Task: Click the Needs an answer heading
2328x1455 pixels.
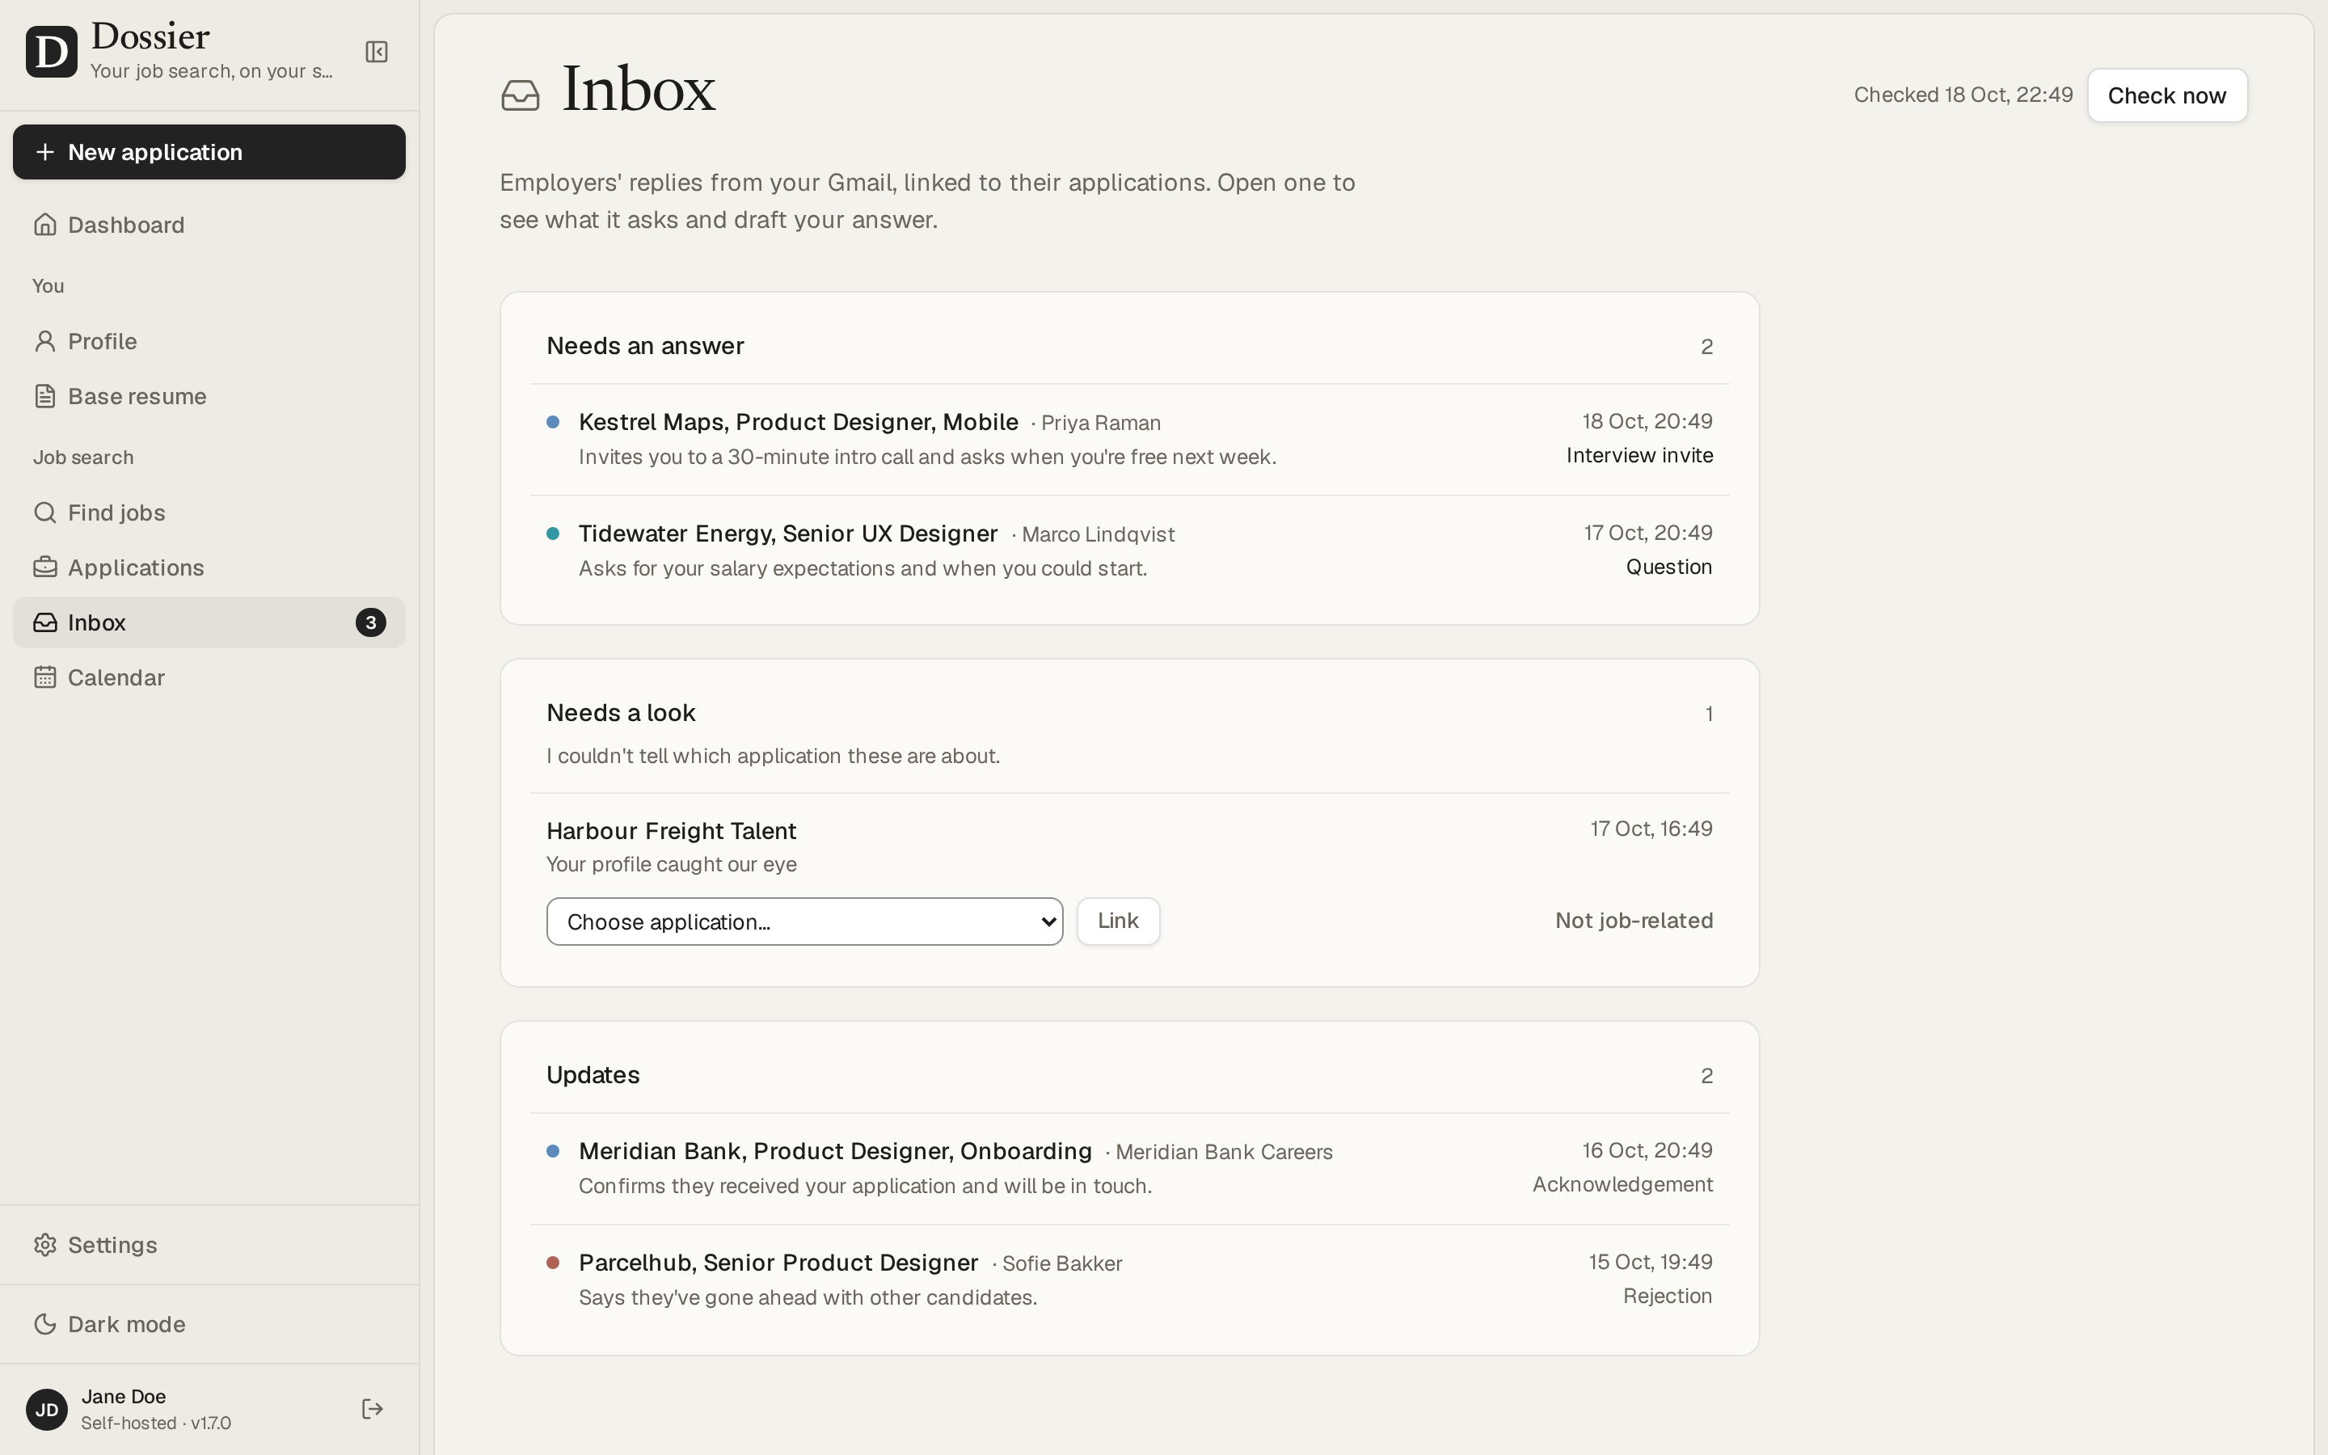Action: coord(646,345)
